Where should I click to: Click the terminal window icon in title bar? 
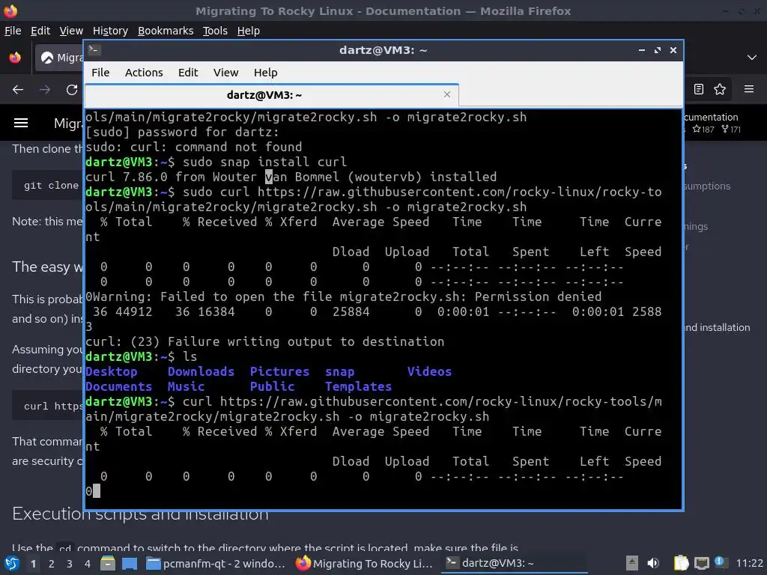pyautogui.click(x=94, y=49)
